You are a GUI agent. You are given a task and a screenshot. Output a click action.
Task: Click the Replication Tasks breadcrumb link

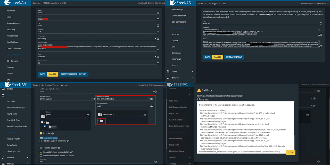pyautogui.click(x=50, y=85)
